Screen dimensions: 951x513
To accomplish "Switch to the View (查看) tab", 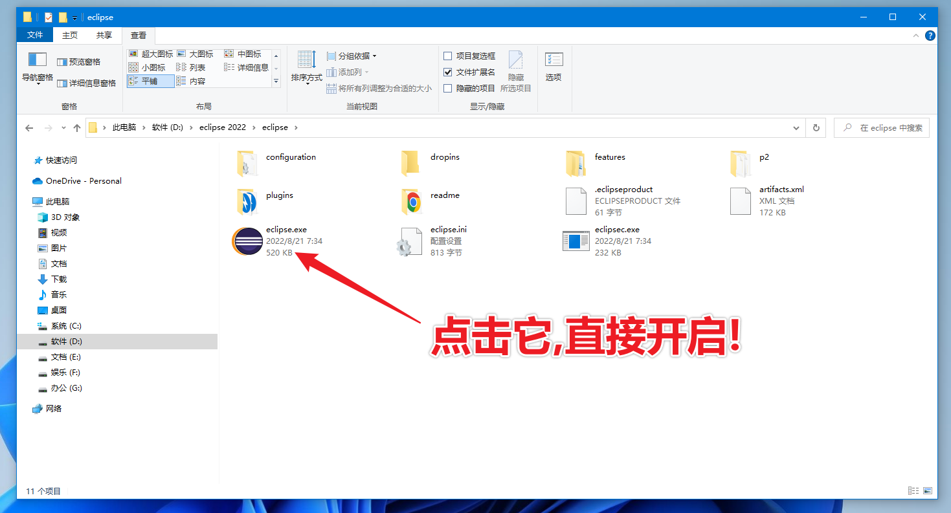I will click(x=139, y=36).
